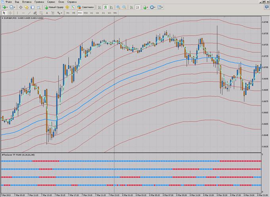
Task: Click the '7 Mar 13:15' time axis label
Action: (46, 195)
